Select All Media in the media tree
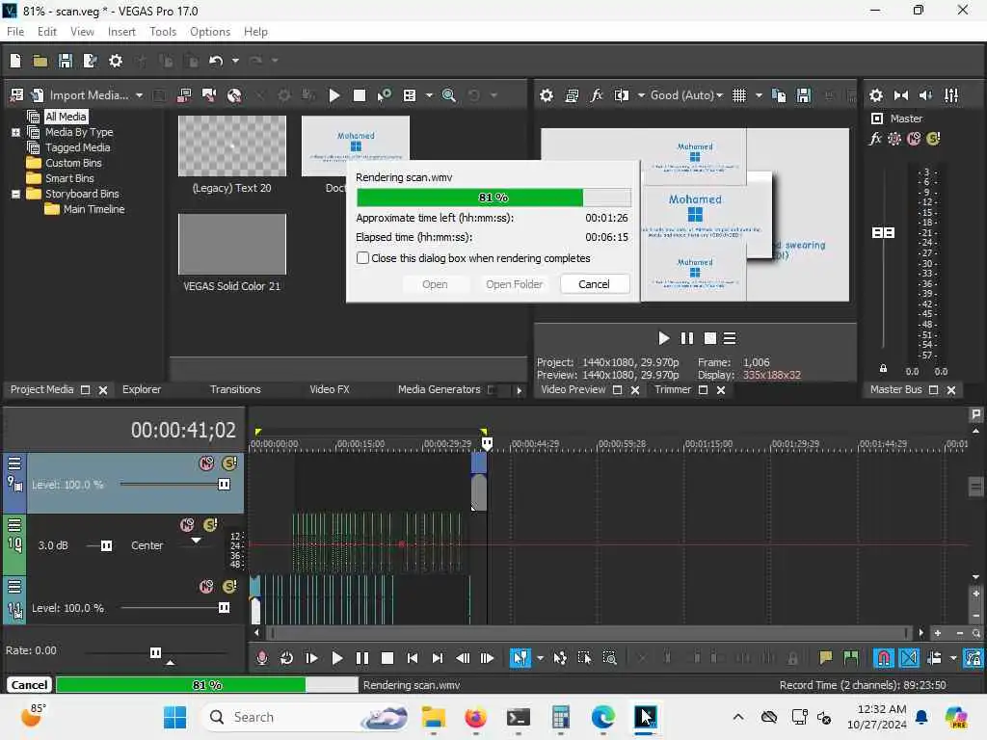Screen dimensions: 987x740 (x=66, y=117)
